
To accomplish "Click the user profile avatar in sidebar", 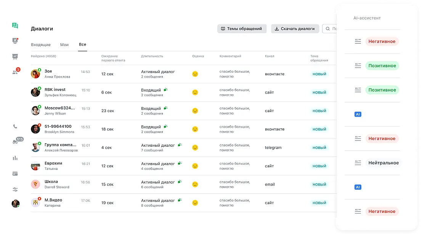I will [15, 203].
